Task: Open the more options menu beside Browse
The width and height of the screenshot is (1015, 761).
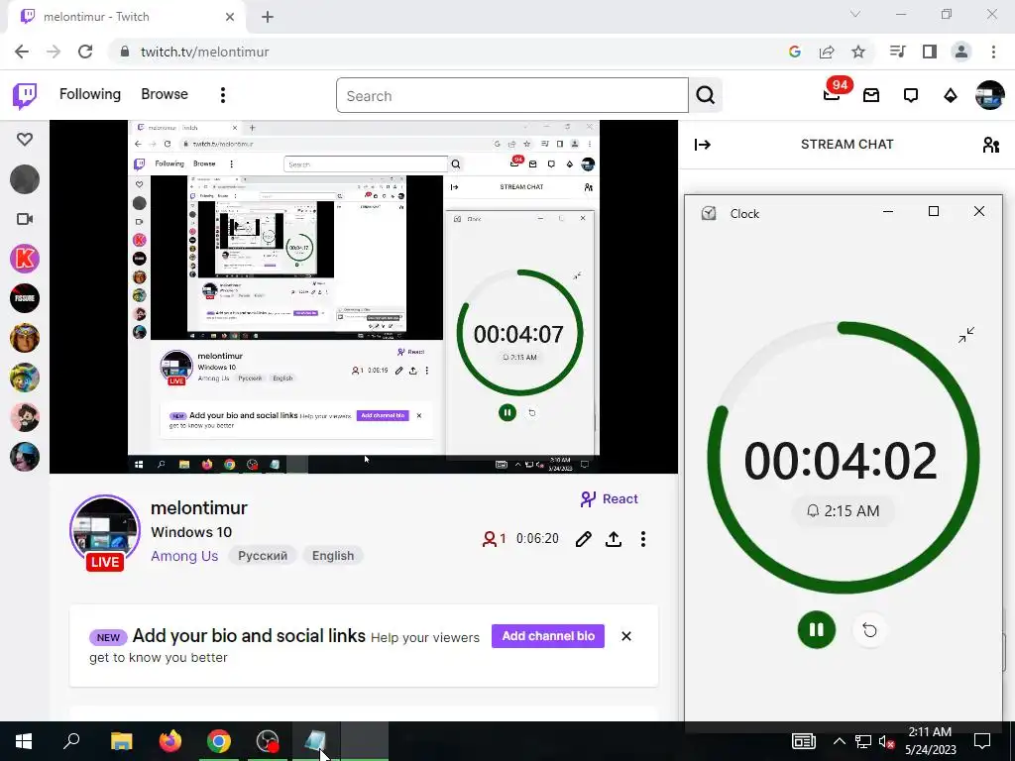Action: coord(223,95)
